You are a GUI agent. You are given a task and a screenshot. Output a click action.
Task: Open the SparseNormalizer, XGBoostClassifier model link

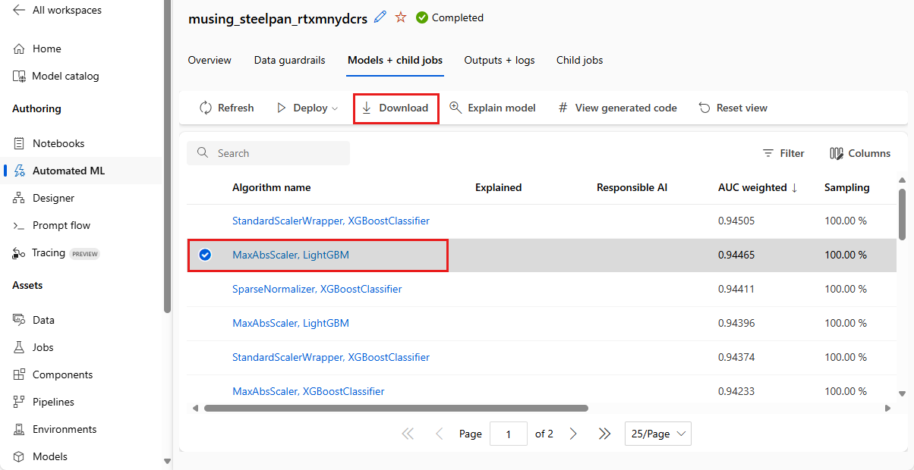pos(317,289)
